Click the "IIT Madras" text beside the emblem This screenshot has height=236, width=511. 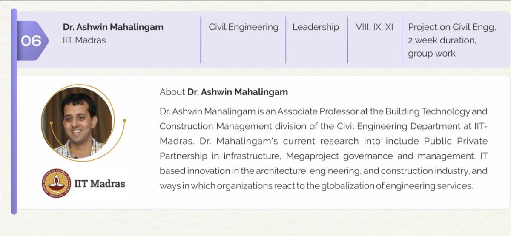(100, 184)
